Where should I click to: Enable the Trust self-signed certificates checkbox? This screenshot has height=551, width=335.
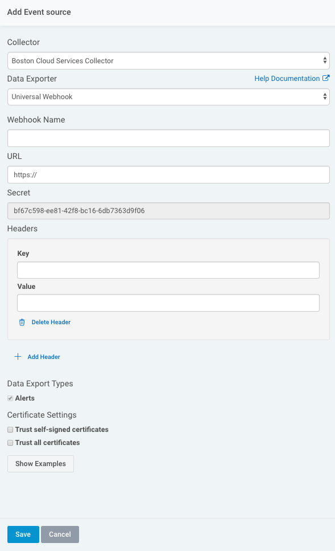tap(10, 430)
